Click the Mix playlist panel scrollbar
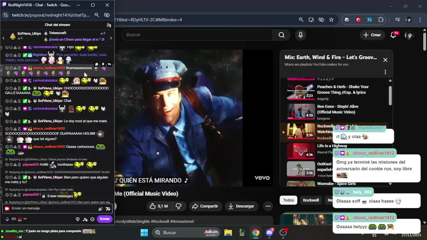Viewport: 427px width, 240px height. (390, 95)
